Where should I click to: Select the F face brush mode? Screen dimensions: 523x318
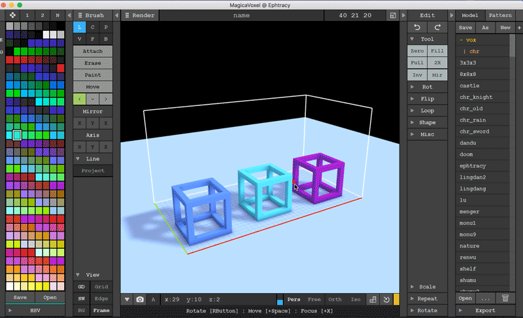[92, 39]
